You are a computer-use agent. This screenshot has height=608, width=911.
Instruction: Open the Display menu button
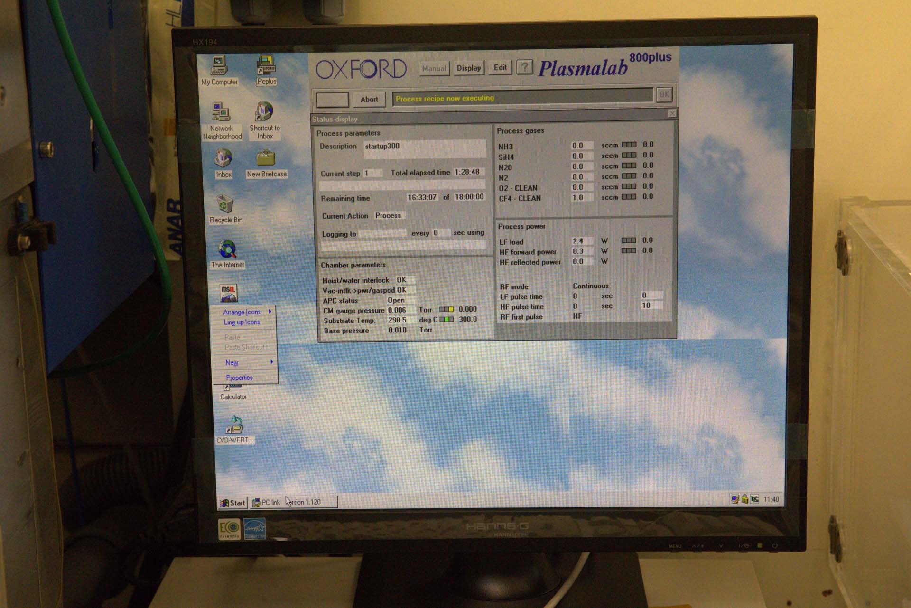469,68
